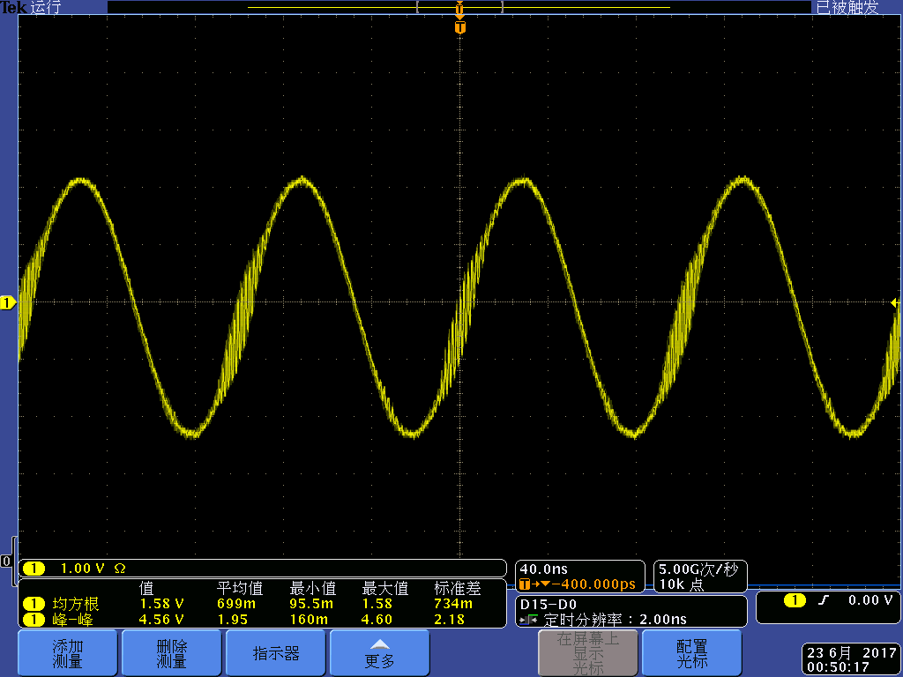Click the orange T icon beside delay value

coord(524,584)
